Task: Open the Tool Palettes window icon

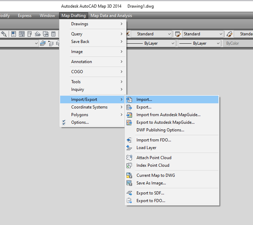Action: 29,34
